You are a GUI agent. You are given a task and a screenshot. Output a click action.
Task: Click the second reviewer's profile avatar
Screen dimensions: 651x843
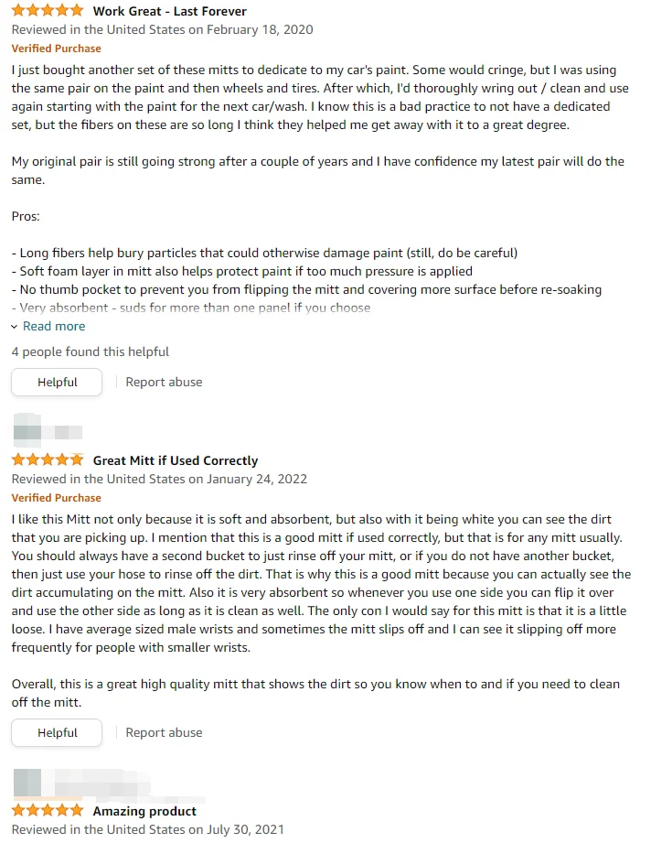point(25,430)
